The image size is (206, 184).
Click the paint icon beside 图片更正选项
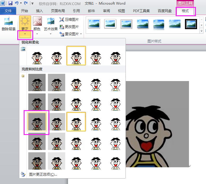[23, 174]
